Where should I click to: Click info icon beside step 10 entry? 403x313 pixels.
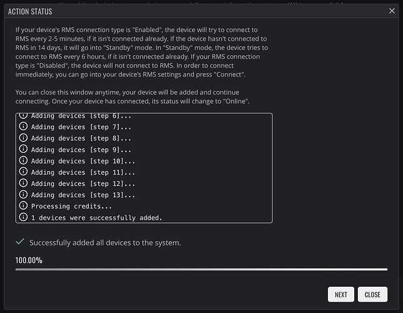click(23, 160)
